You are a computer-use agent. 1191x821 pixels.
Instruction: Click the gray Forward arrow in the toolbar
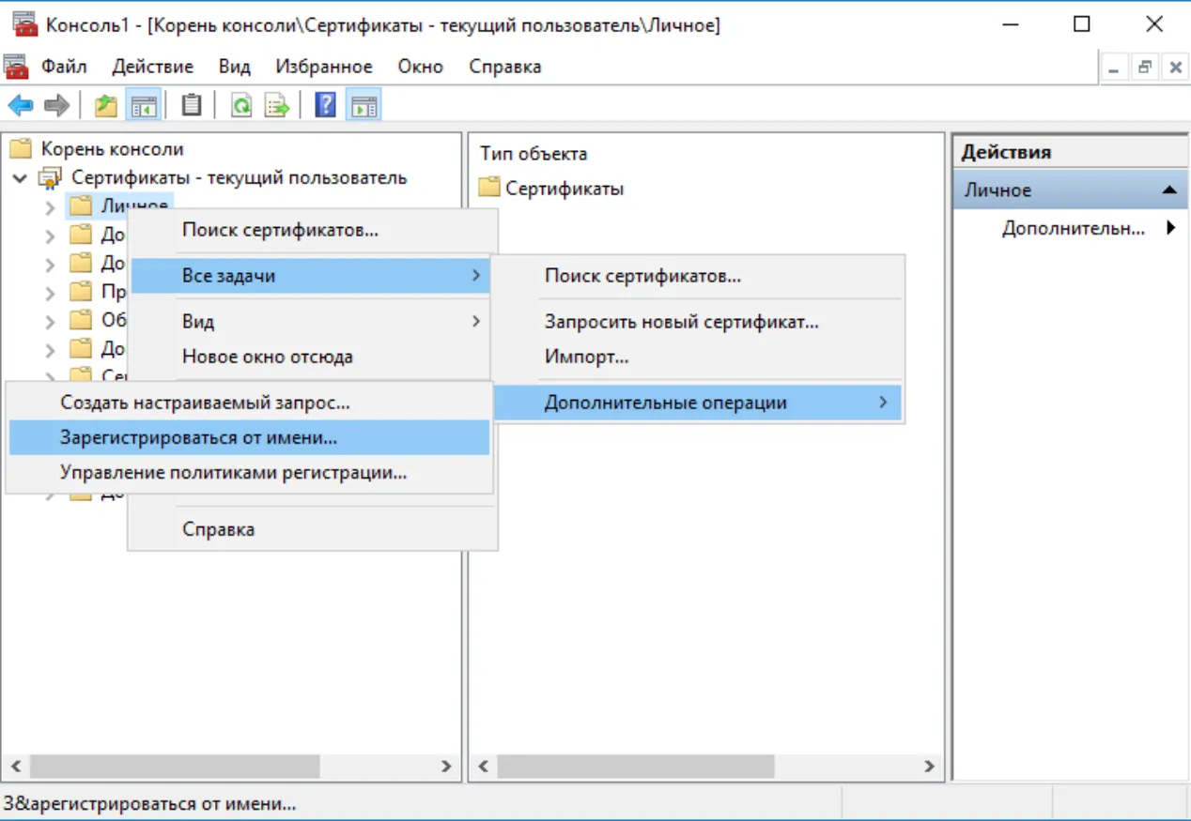click(56, 105)
